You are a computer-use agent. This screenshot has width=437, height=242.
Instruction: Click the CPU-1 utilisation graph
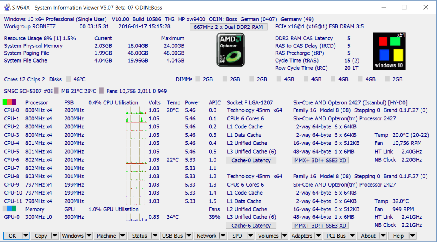(x=136, y=119)
